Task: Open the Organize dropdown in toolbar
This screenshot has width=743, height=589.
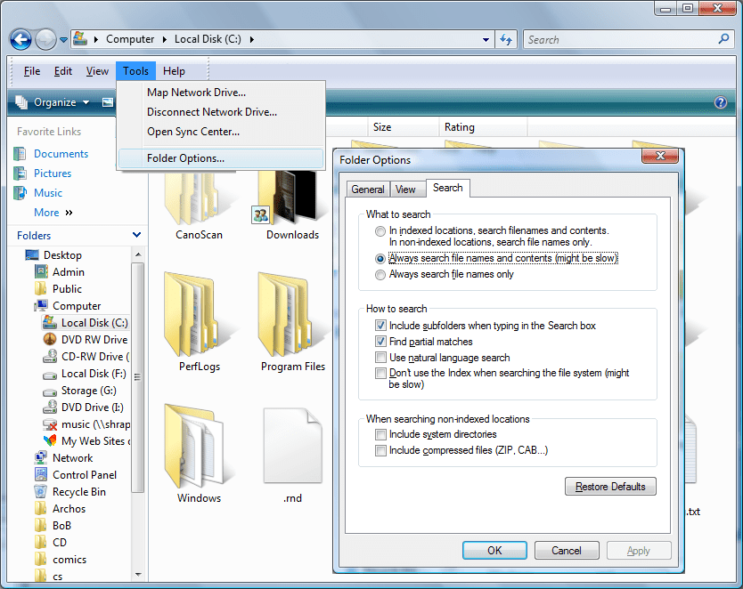Action: (53, 102)
